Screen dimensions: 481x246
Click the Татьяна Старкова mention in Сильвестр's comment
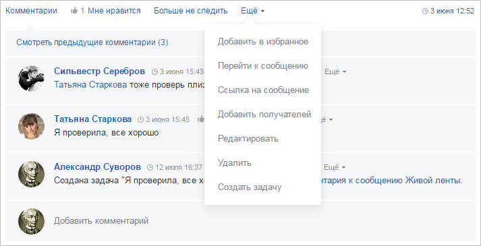[90, 84]
